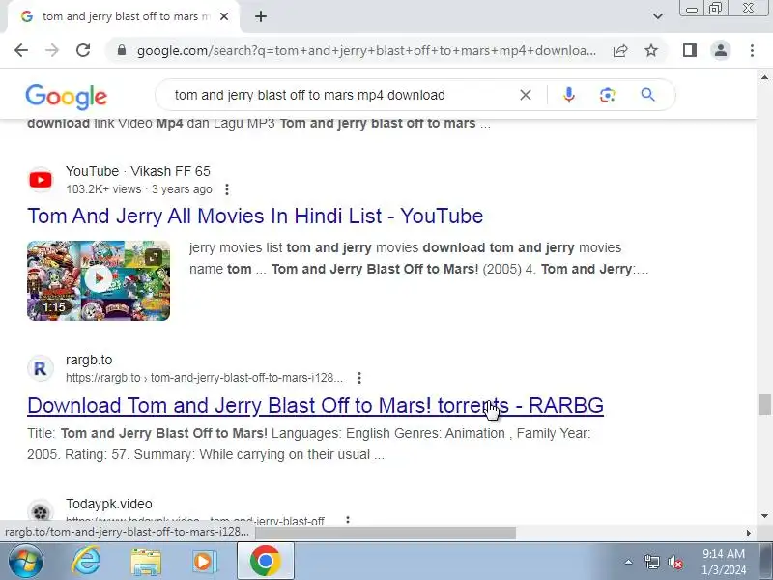Open the Chrome profile avatar
This screenshot has height=580, width=773.
721,50
